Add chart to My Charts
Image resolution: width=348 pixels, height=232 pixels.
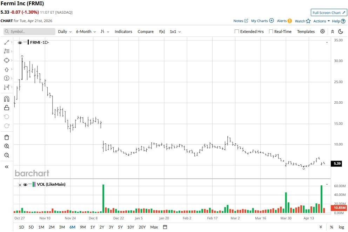[262, 21]
